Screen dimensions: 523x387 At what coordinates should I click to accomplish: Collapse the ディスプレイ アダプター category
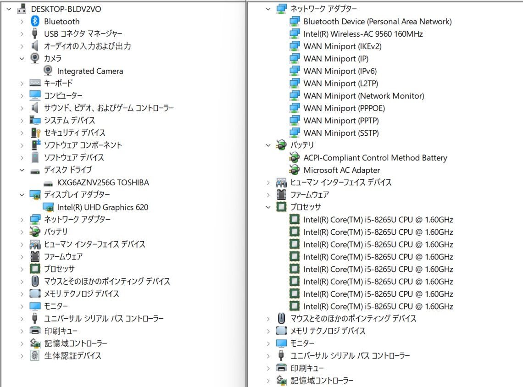coord(22,195)
